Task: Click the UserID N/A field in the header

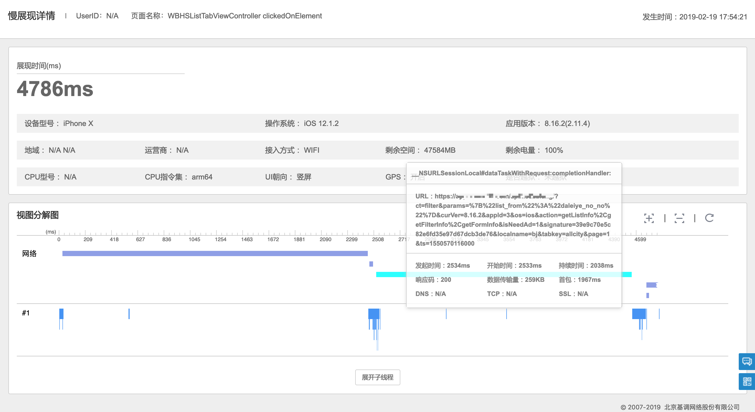Action: click(97, 16)
